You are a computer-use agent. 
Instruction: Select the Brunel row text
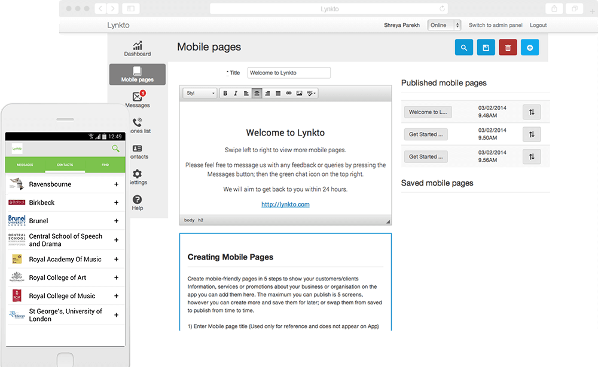coord(38,221)
